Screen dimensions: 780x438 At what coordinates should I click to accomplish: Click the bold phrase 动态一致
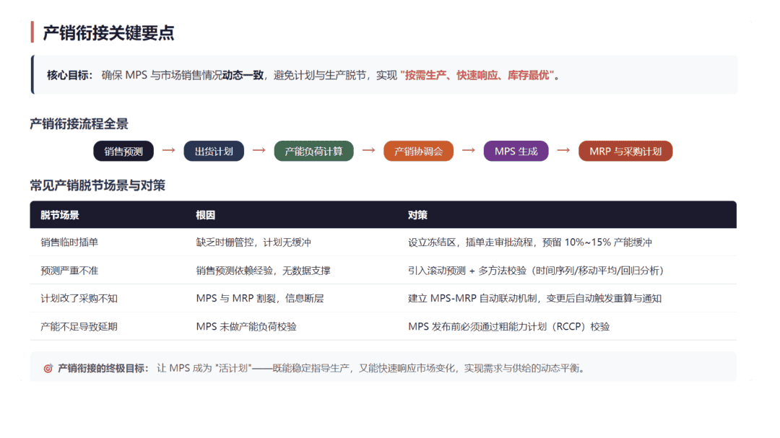coord(243,75)
